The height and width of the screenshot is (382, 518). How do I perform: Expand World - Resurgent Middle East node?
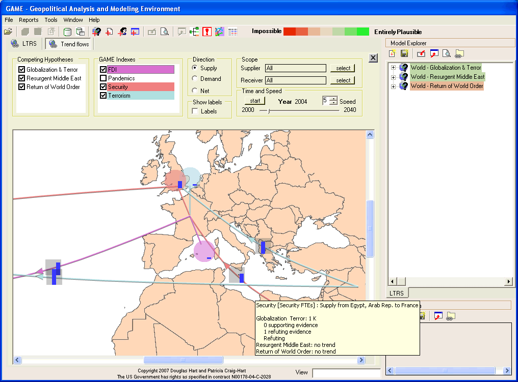click(393, 77)
